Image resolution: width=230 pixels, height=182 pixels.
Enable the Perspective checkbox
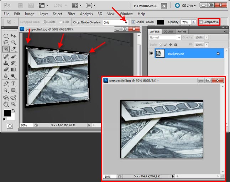click(201, 22)
